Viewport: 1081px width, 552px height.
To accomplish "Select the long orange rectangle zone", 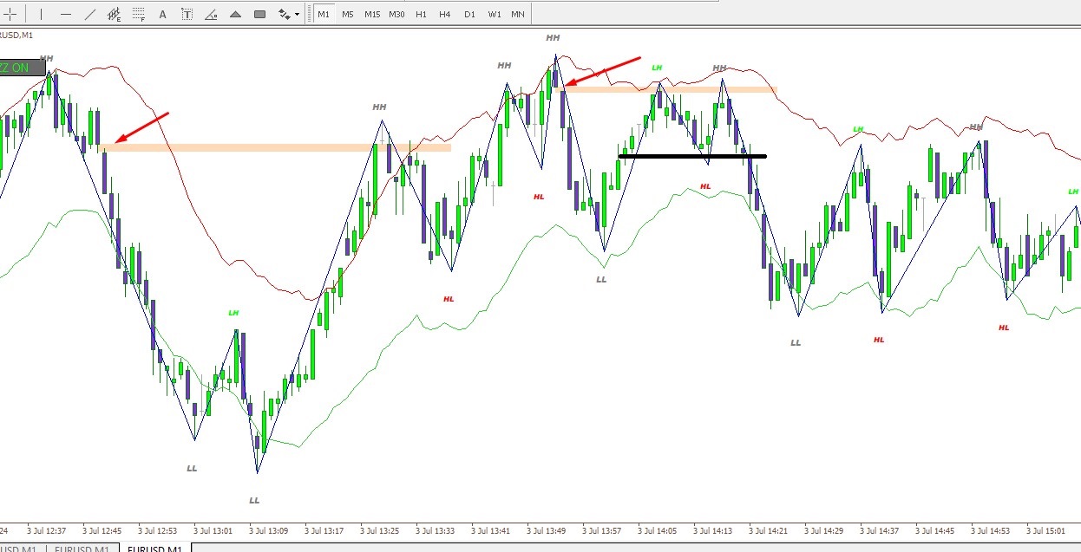I will 277,148.
